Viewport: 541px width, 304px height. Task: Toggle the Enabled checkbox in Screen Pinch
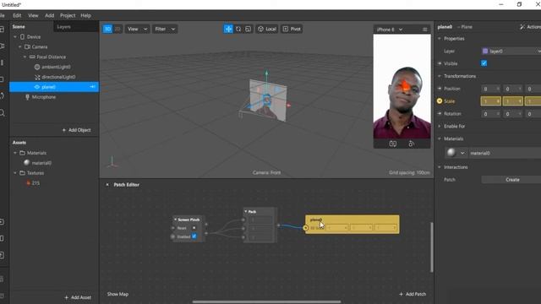coord(194,236)
